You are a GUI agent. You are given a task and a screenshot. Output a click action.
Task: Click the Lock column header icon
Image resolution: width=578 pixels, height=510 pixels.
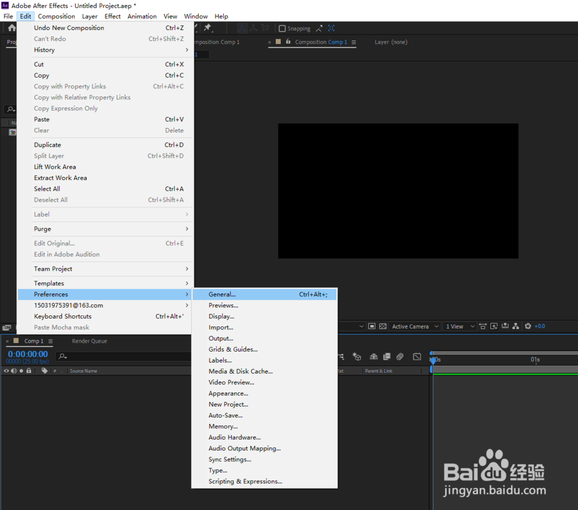29,371
